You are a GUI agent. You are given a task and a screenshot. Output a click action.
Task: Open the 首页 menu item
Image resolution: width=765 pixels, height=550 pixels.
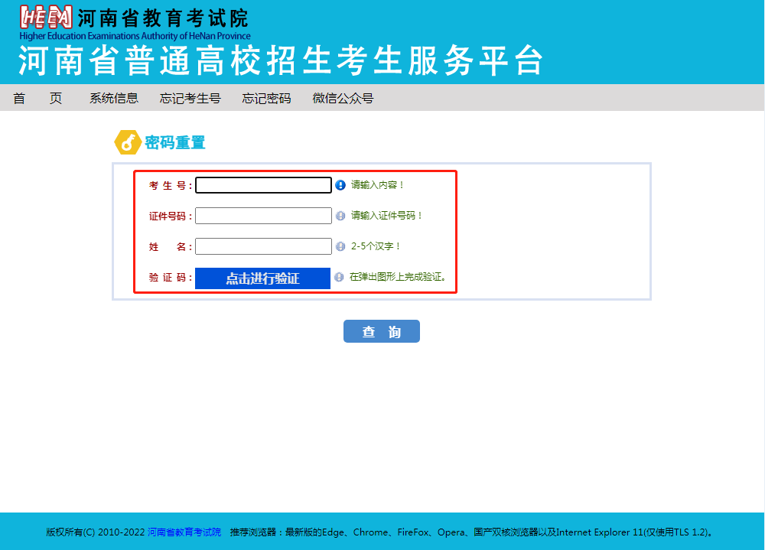pyautogui.click(x=37, y=98)
